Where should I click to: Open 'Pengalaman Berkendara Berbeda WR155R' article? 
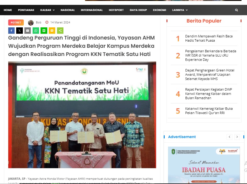tap(211, 55)
